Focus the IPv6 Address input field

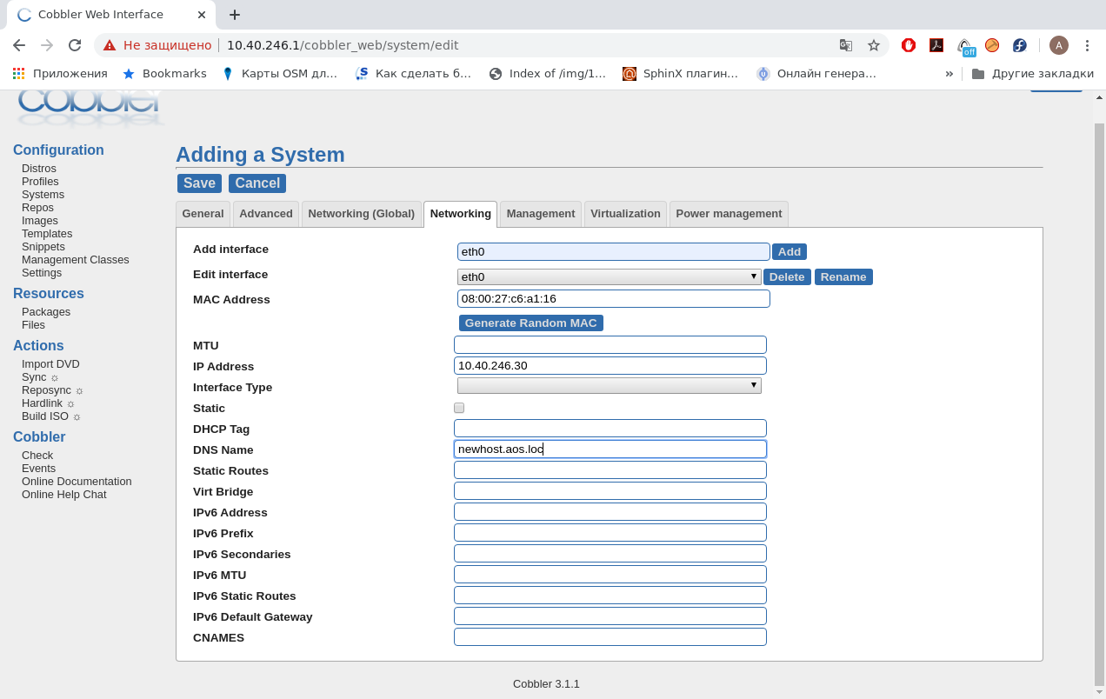pyautogui.click(x=610, y=512)
